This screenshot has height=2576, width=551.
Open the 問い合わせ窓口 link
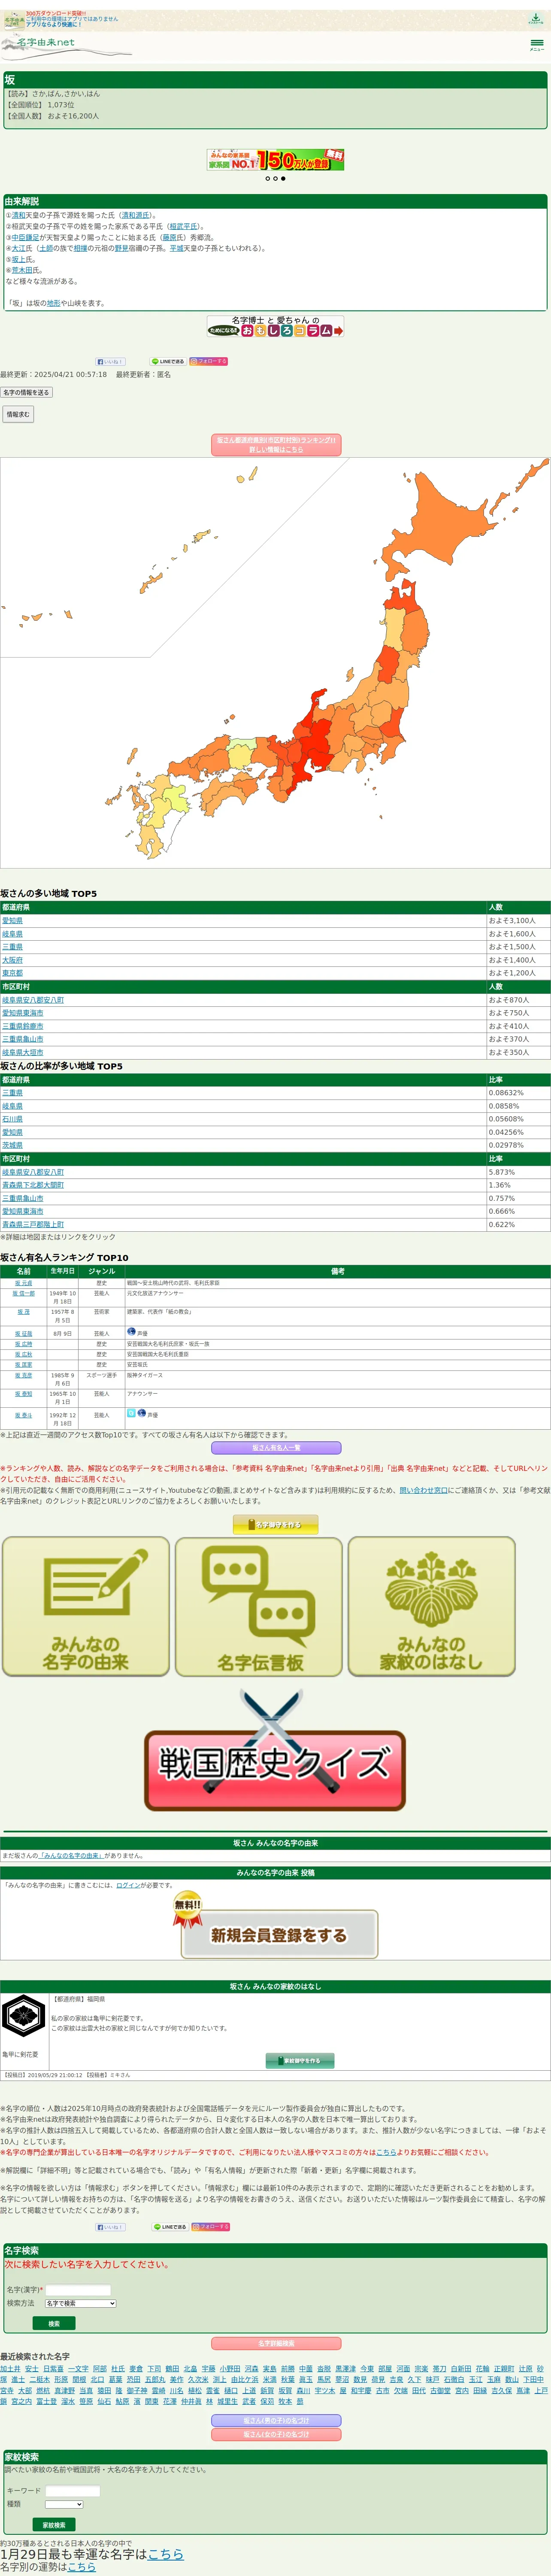[x=424, y=1490]
